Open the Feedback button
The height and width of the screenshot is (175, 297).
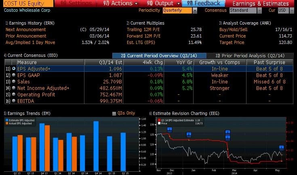pos(203,3)
